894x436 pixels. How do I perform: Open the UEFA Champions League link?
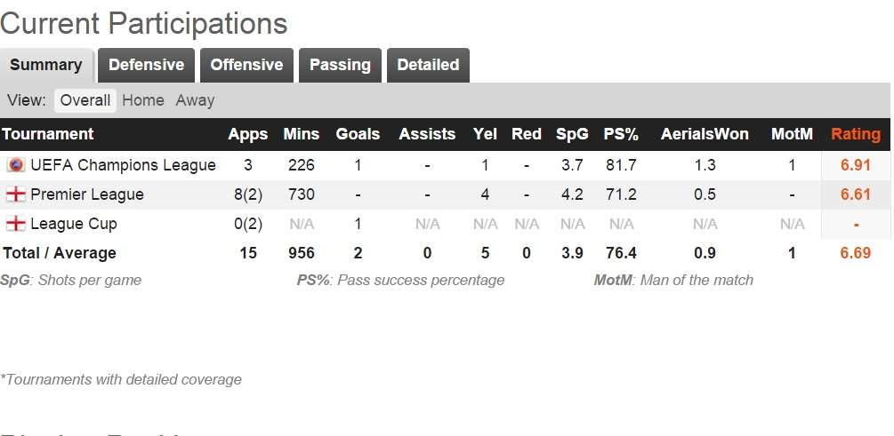point(123,165)
